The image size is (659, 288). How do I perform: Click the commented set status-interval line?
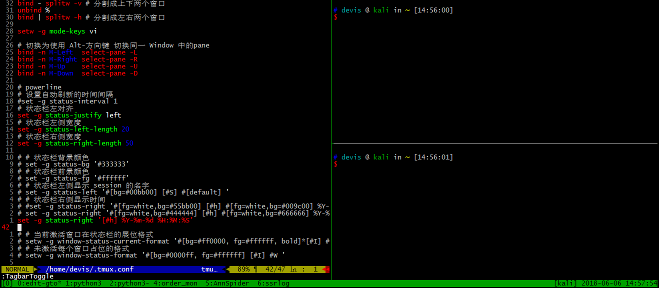point(66,100)
